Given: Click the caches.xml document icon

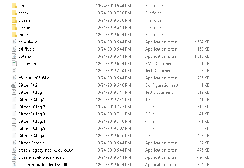Looking at the screenshot, I should tap(14, 64).
